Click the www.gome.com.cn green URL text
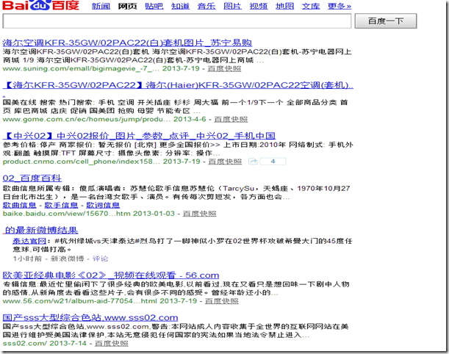The width and height of the screenshot is (449, 354). (87, 119)
